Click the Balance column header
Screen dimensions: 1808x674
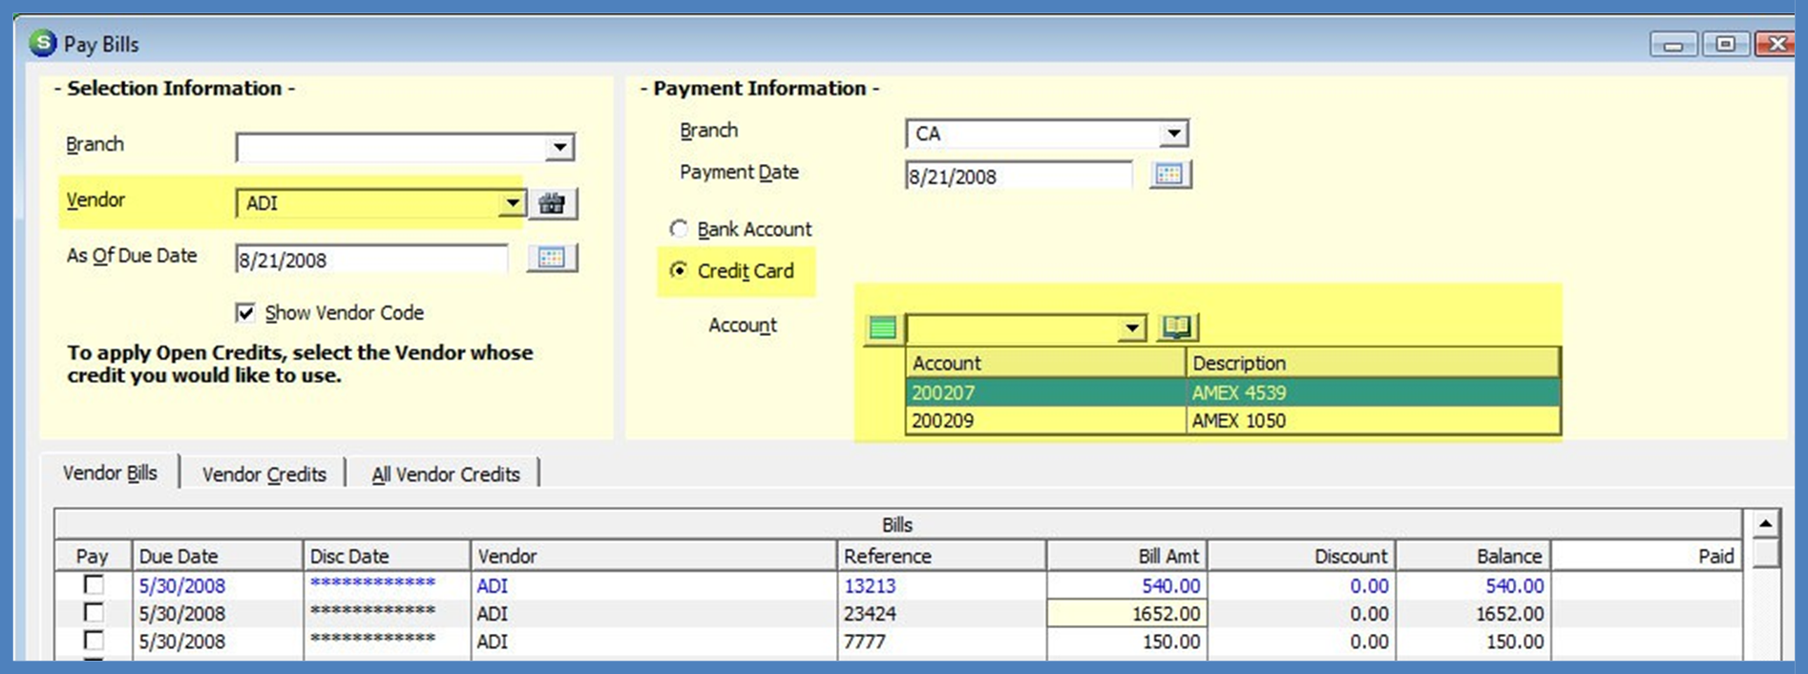tap(1474, 556)
